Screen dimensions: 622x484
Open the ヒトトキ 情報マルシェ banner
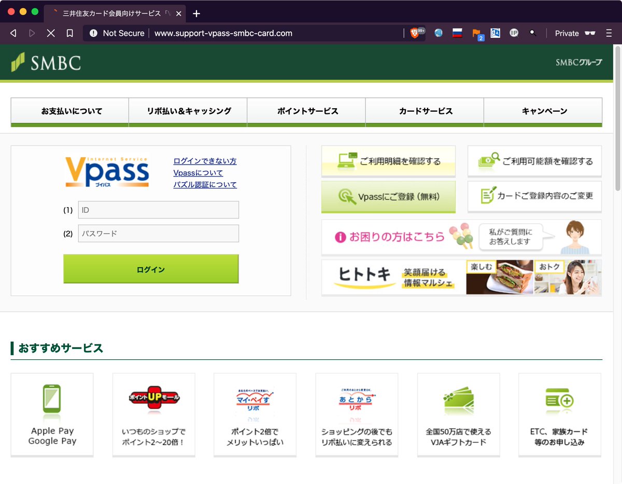(x=461, y=277)
